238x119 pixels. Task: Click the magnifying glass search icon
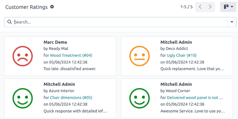[10, 22]
